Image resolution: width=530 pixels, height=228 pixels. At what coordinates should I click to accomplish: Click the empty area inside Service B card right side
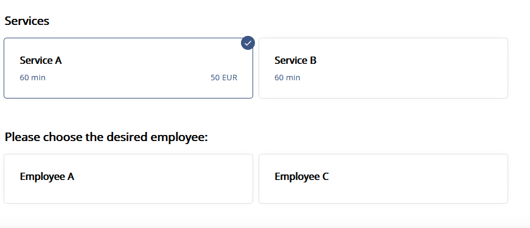pos(422,69)
